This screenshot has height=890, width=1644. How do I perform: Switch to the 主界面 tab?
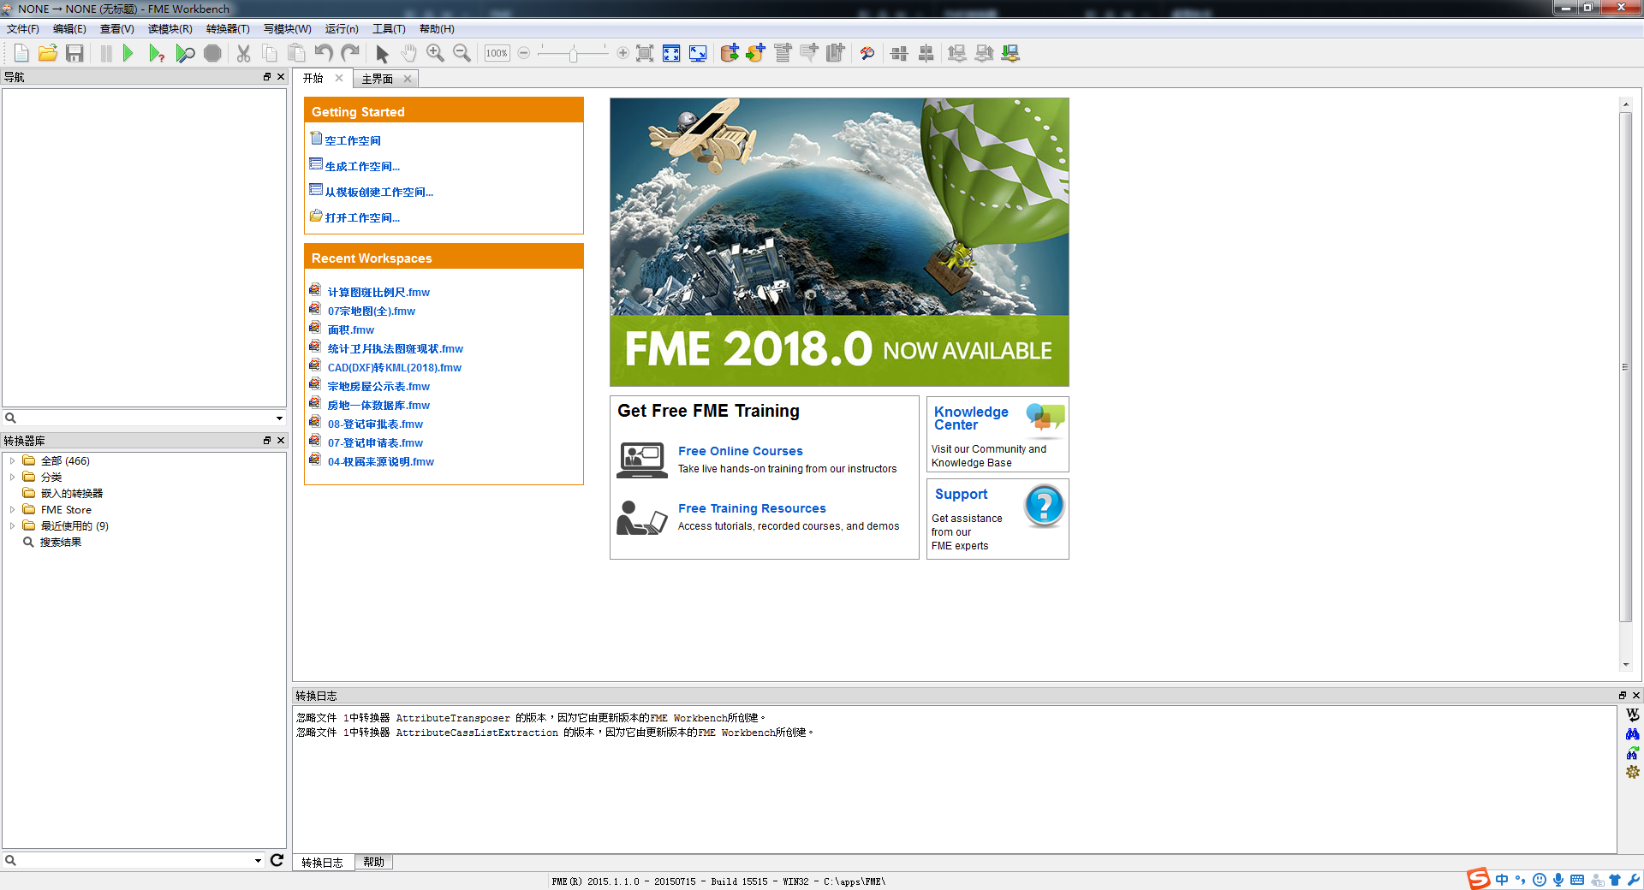tap(377, 79)
